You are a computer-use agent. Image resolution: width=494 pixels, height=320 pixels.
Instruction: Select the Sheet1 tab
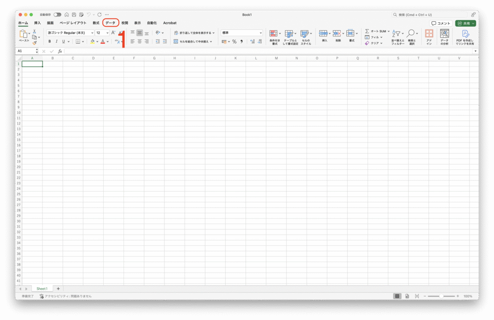tap(42, 289)
